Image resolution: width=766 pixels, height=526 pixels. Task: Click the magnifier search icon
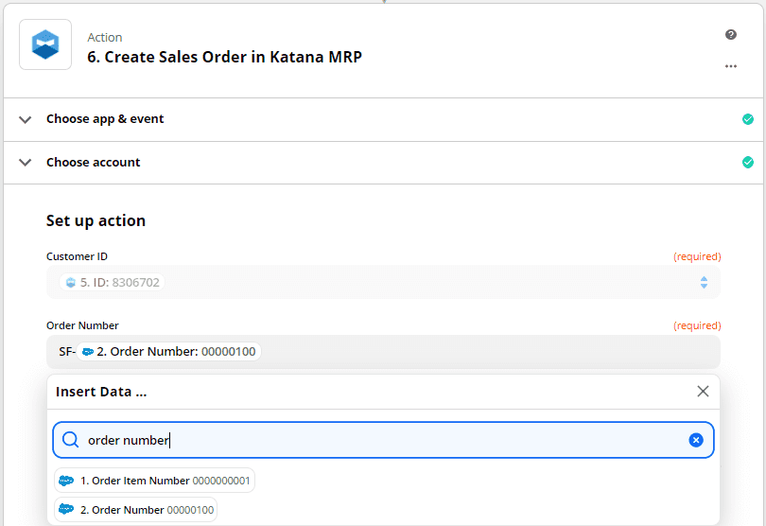(70, 440)
